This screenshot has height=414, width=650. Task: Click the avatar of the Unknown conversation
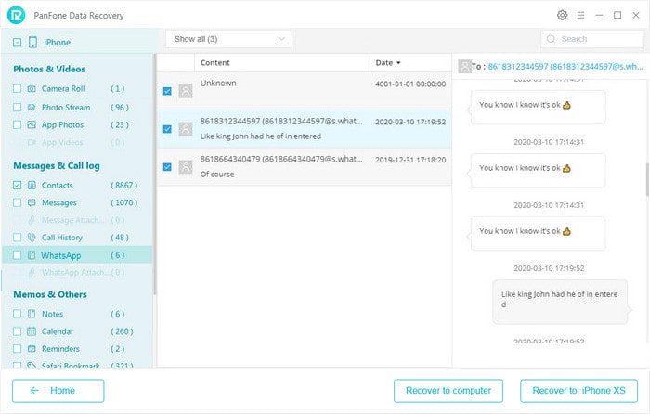pos(186,91)
